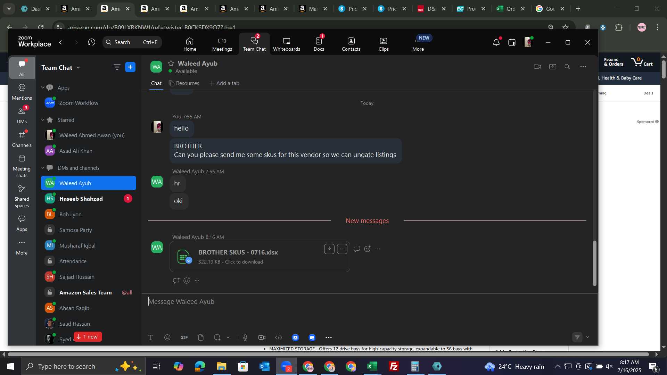This screenshot has height=375, width=667.
Task: Click the chat vertical scrollbar
Action: (x=594, y=263)
